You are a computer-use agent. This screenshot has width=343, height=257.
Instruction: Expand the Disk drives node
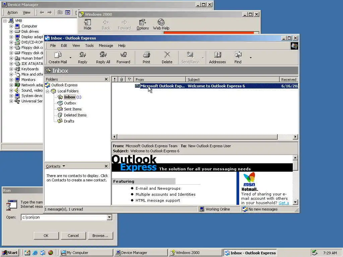pos(11,31)
